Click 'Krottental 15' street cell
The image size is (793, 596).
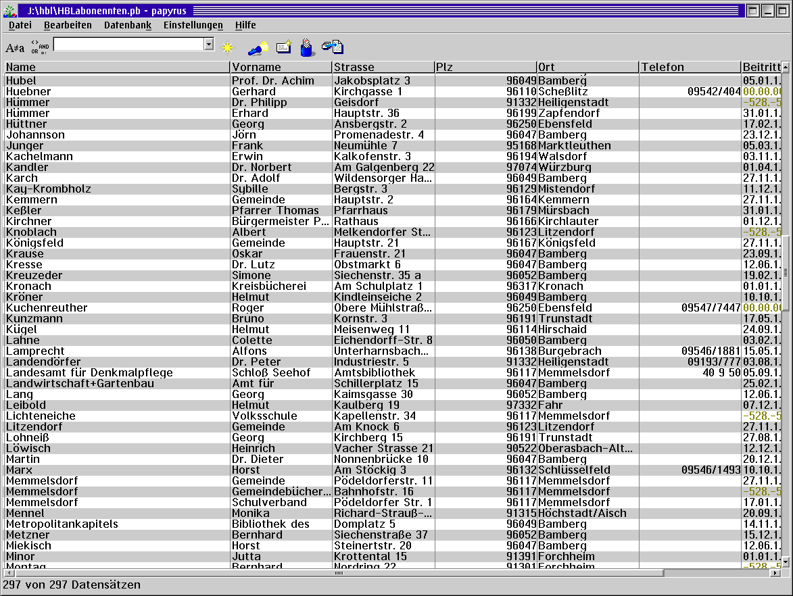(x=383, y=557)
